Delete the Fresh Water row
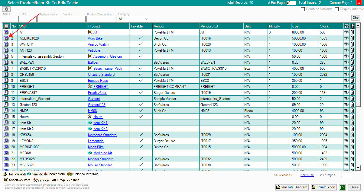 352,93
